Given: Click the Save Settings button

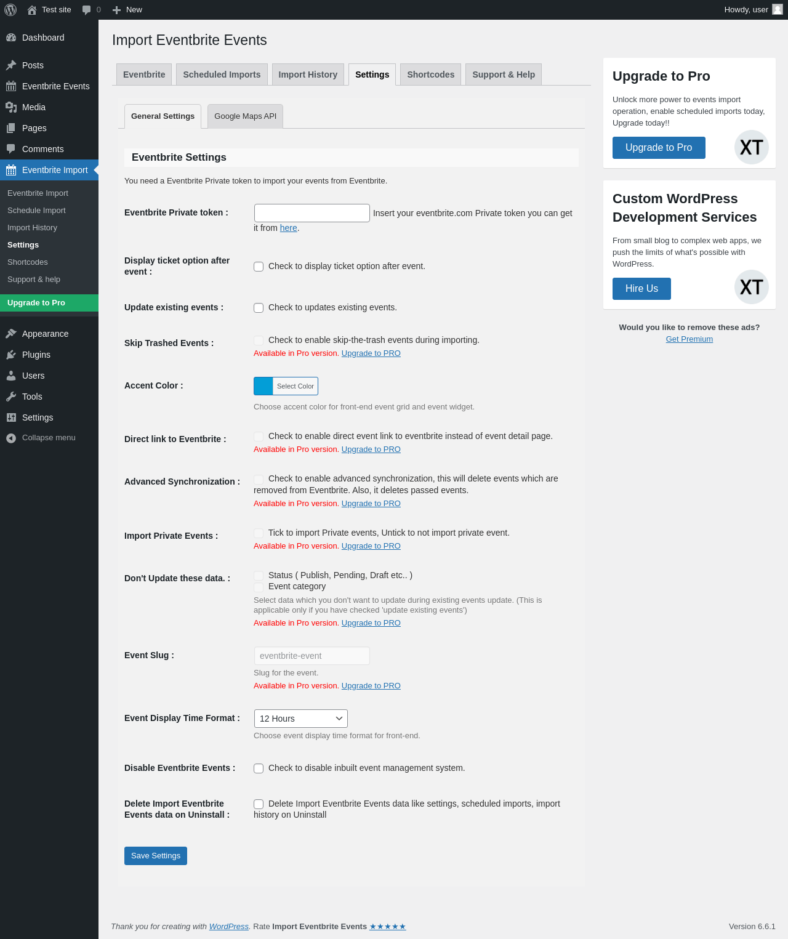Looking at the screenshot, I should [156, 856].
